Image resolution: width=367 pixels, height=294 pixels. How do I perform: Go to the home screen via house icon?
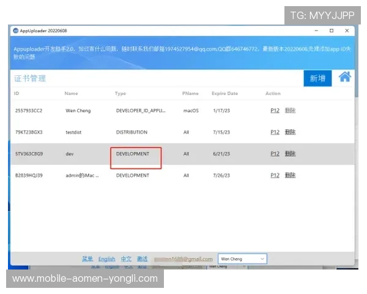[345, 77]
